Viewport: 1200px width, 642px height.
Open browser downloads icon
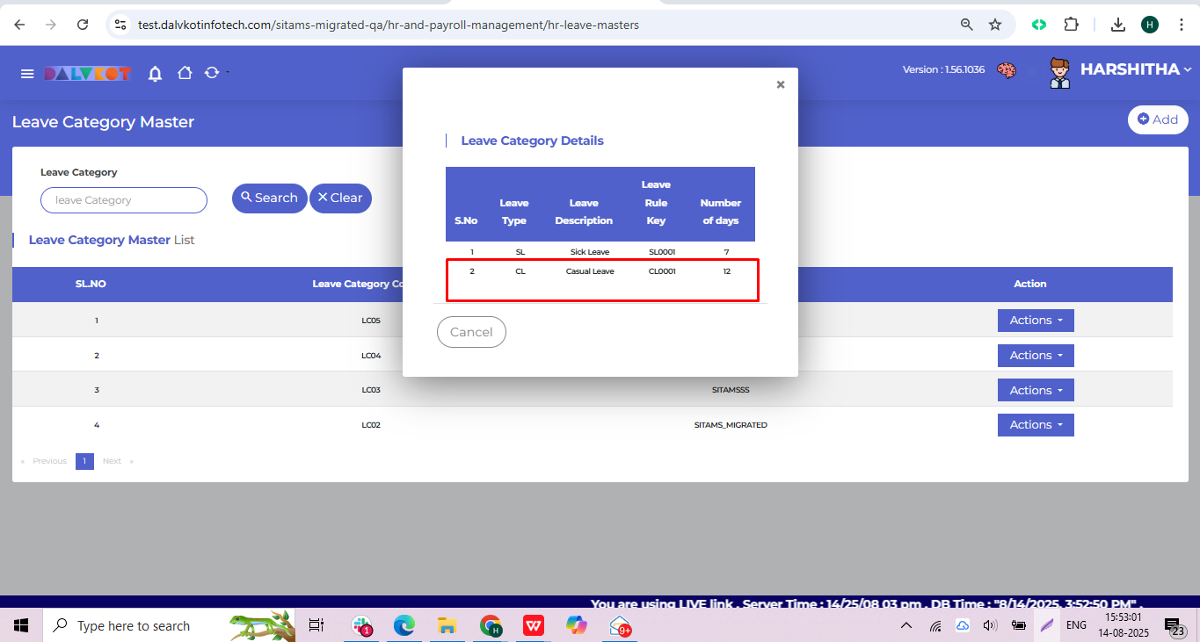[x=1117, y=25]
